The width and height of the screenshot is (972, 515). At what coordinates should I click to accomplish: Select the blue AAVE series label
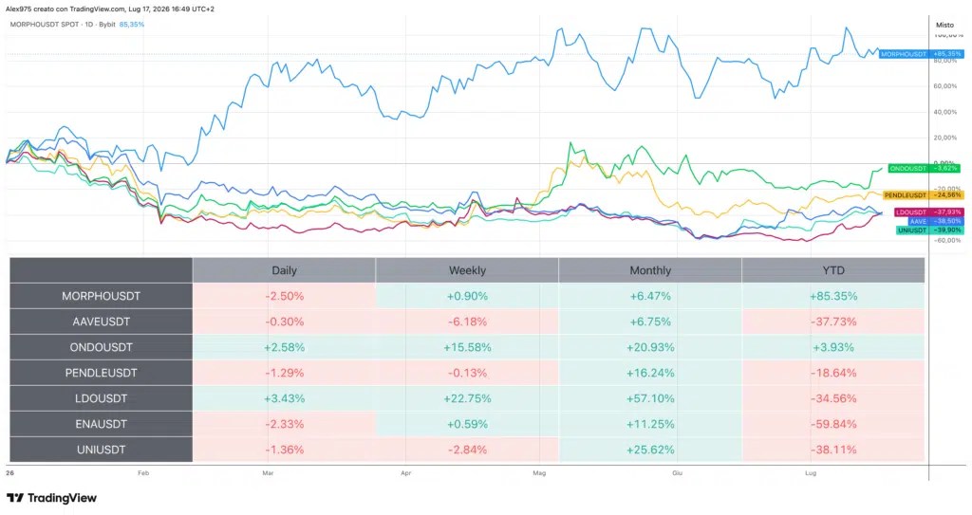click(918, 221)
